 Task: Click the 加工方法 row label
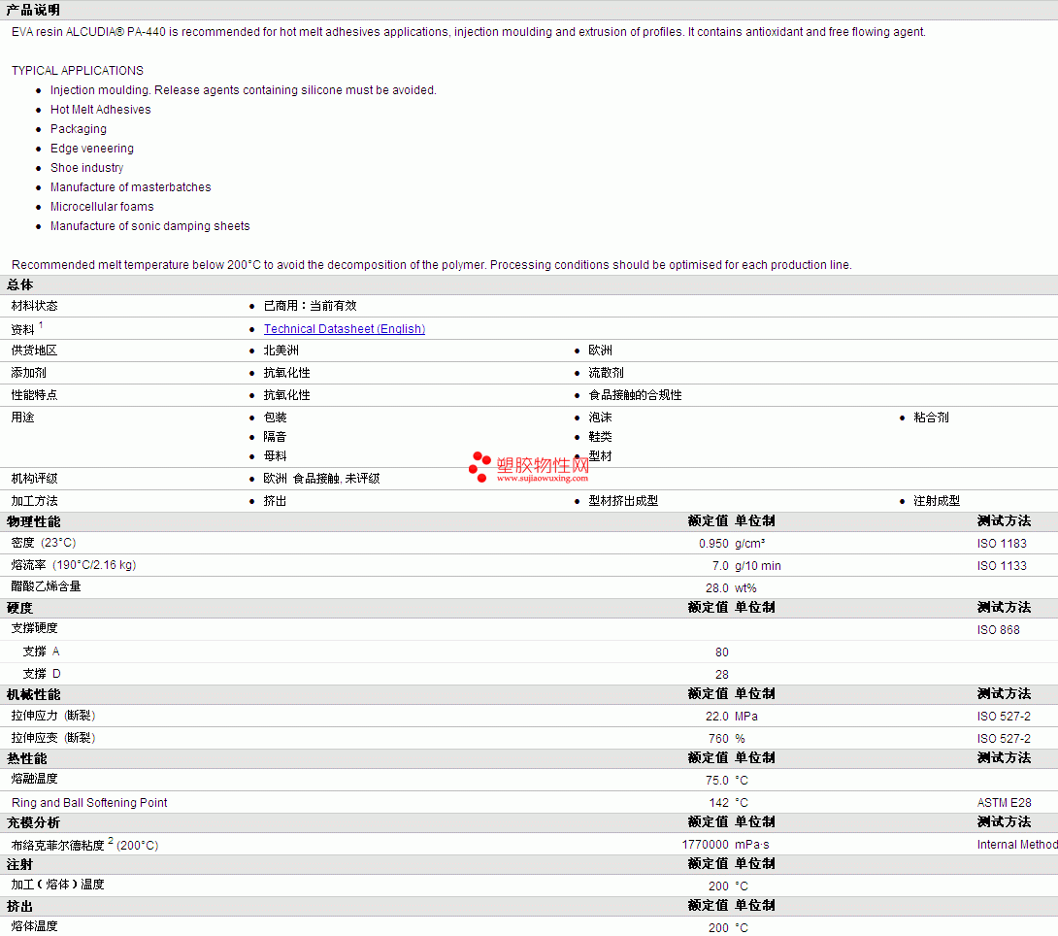tap(34, 501)
